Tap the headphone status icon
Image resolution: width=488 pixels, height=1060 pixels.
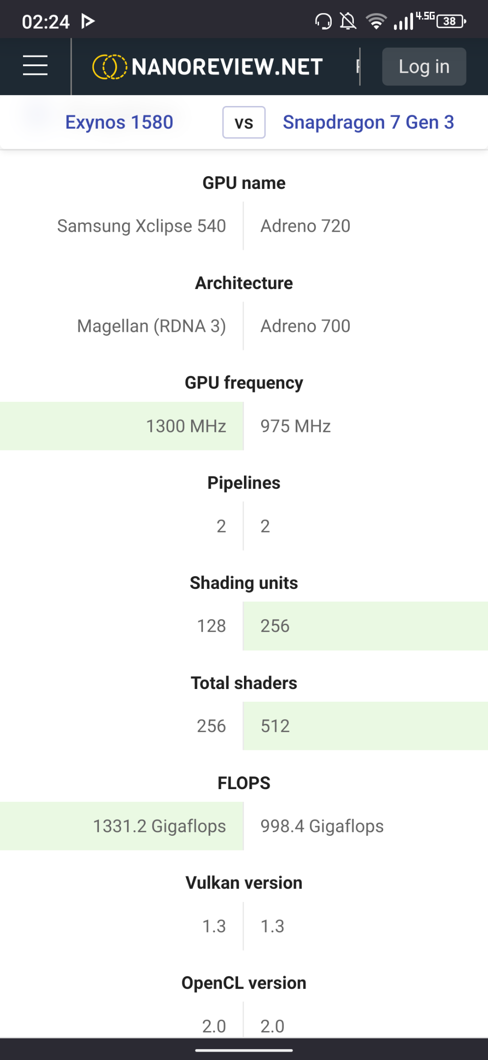(323, 22)
